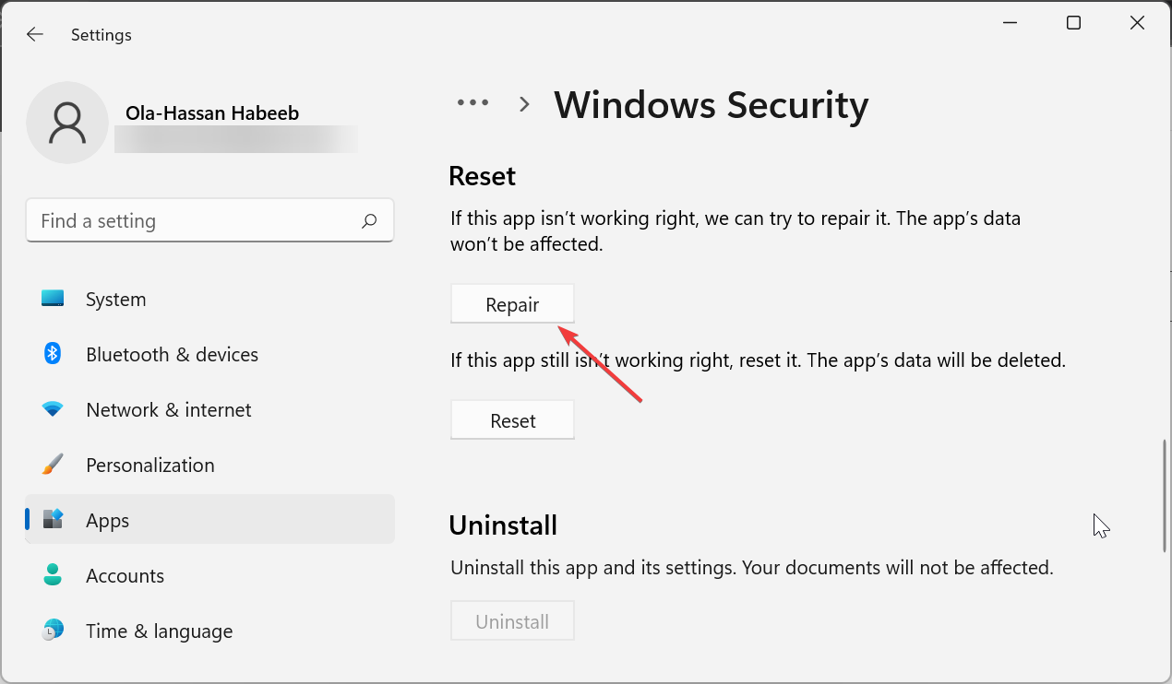Click the search magnifier icon
The width and height of the screenshot is (1172, 684).
click(x=369, y=220)
